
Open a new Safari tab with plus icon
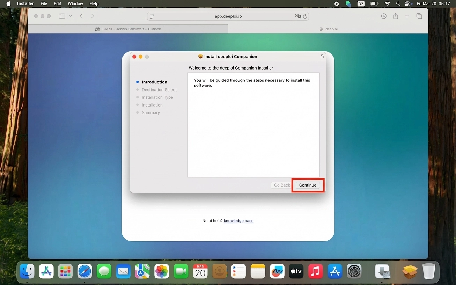(x=407, y=16)
